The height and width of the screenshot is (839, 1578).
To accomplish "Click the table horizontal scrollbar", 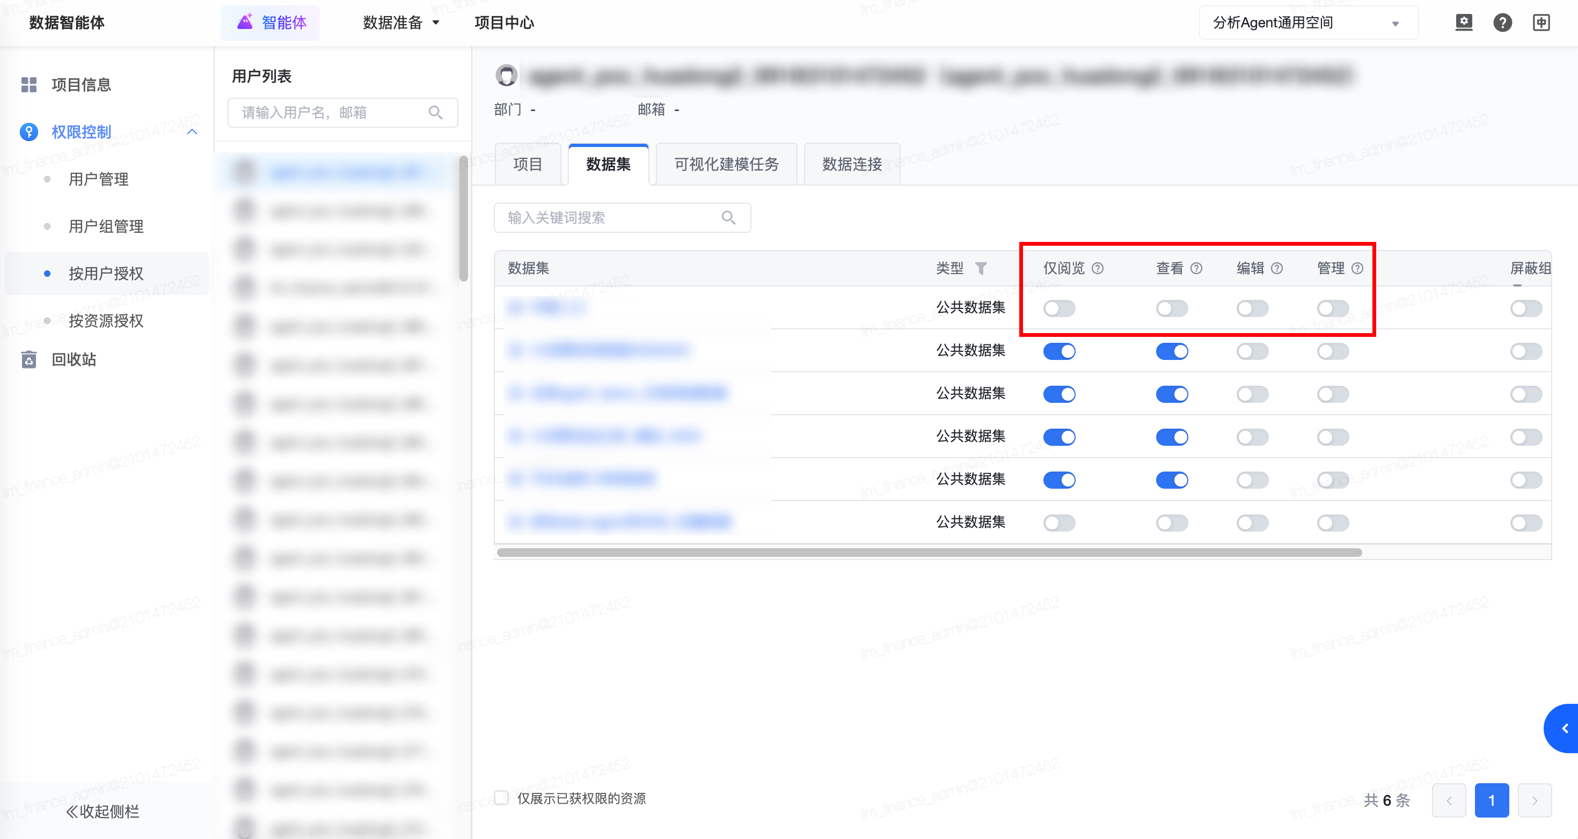I will (x=929, y=553).
